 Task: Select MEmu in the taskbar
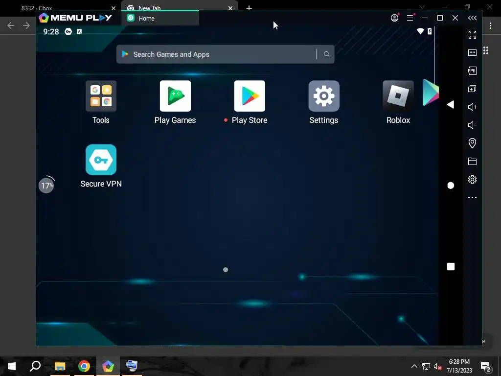(x=108, y=366)
